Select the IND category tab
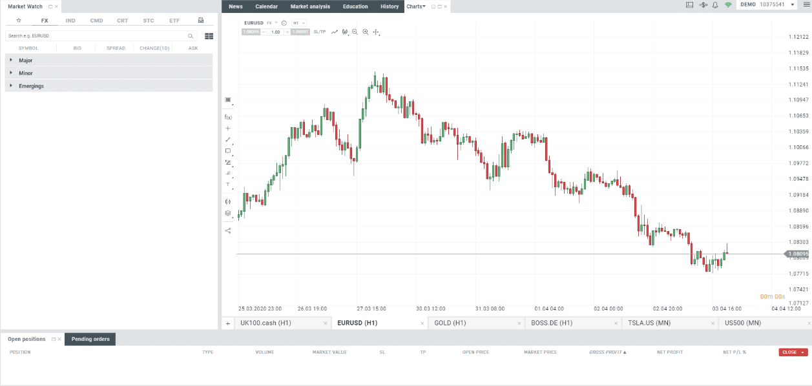812x386 pixels. tap(70, 21)
